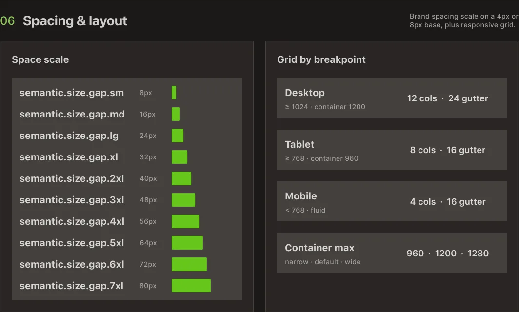Click the Mobile breakpoint title
The width and height of the screenshot is (519, 312).
click(301, 196)
